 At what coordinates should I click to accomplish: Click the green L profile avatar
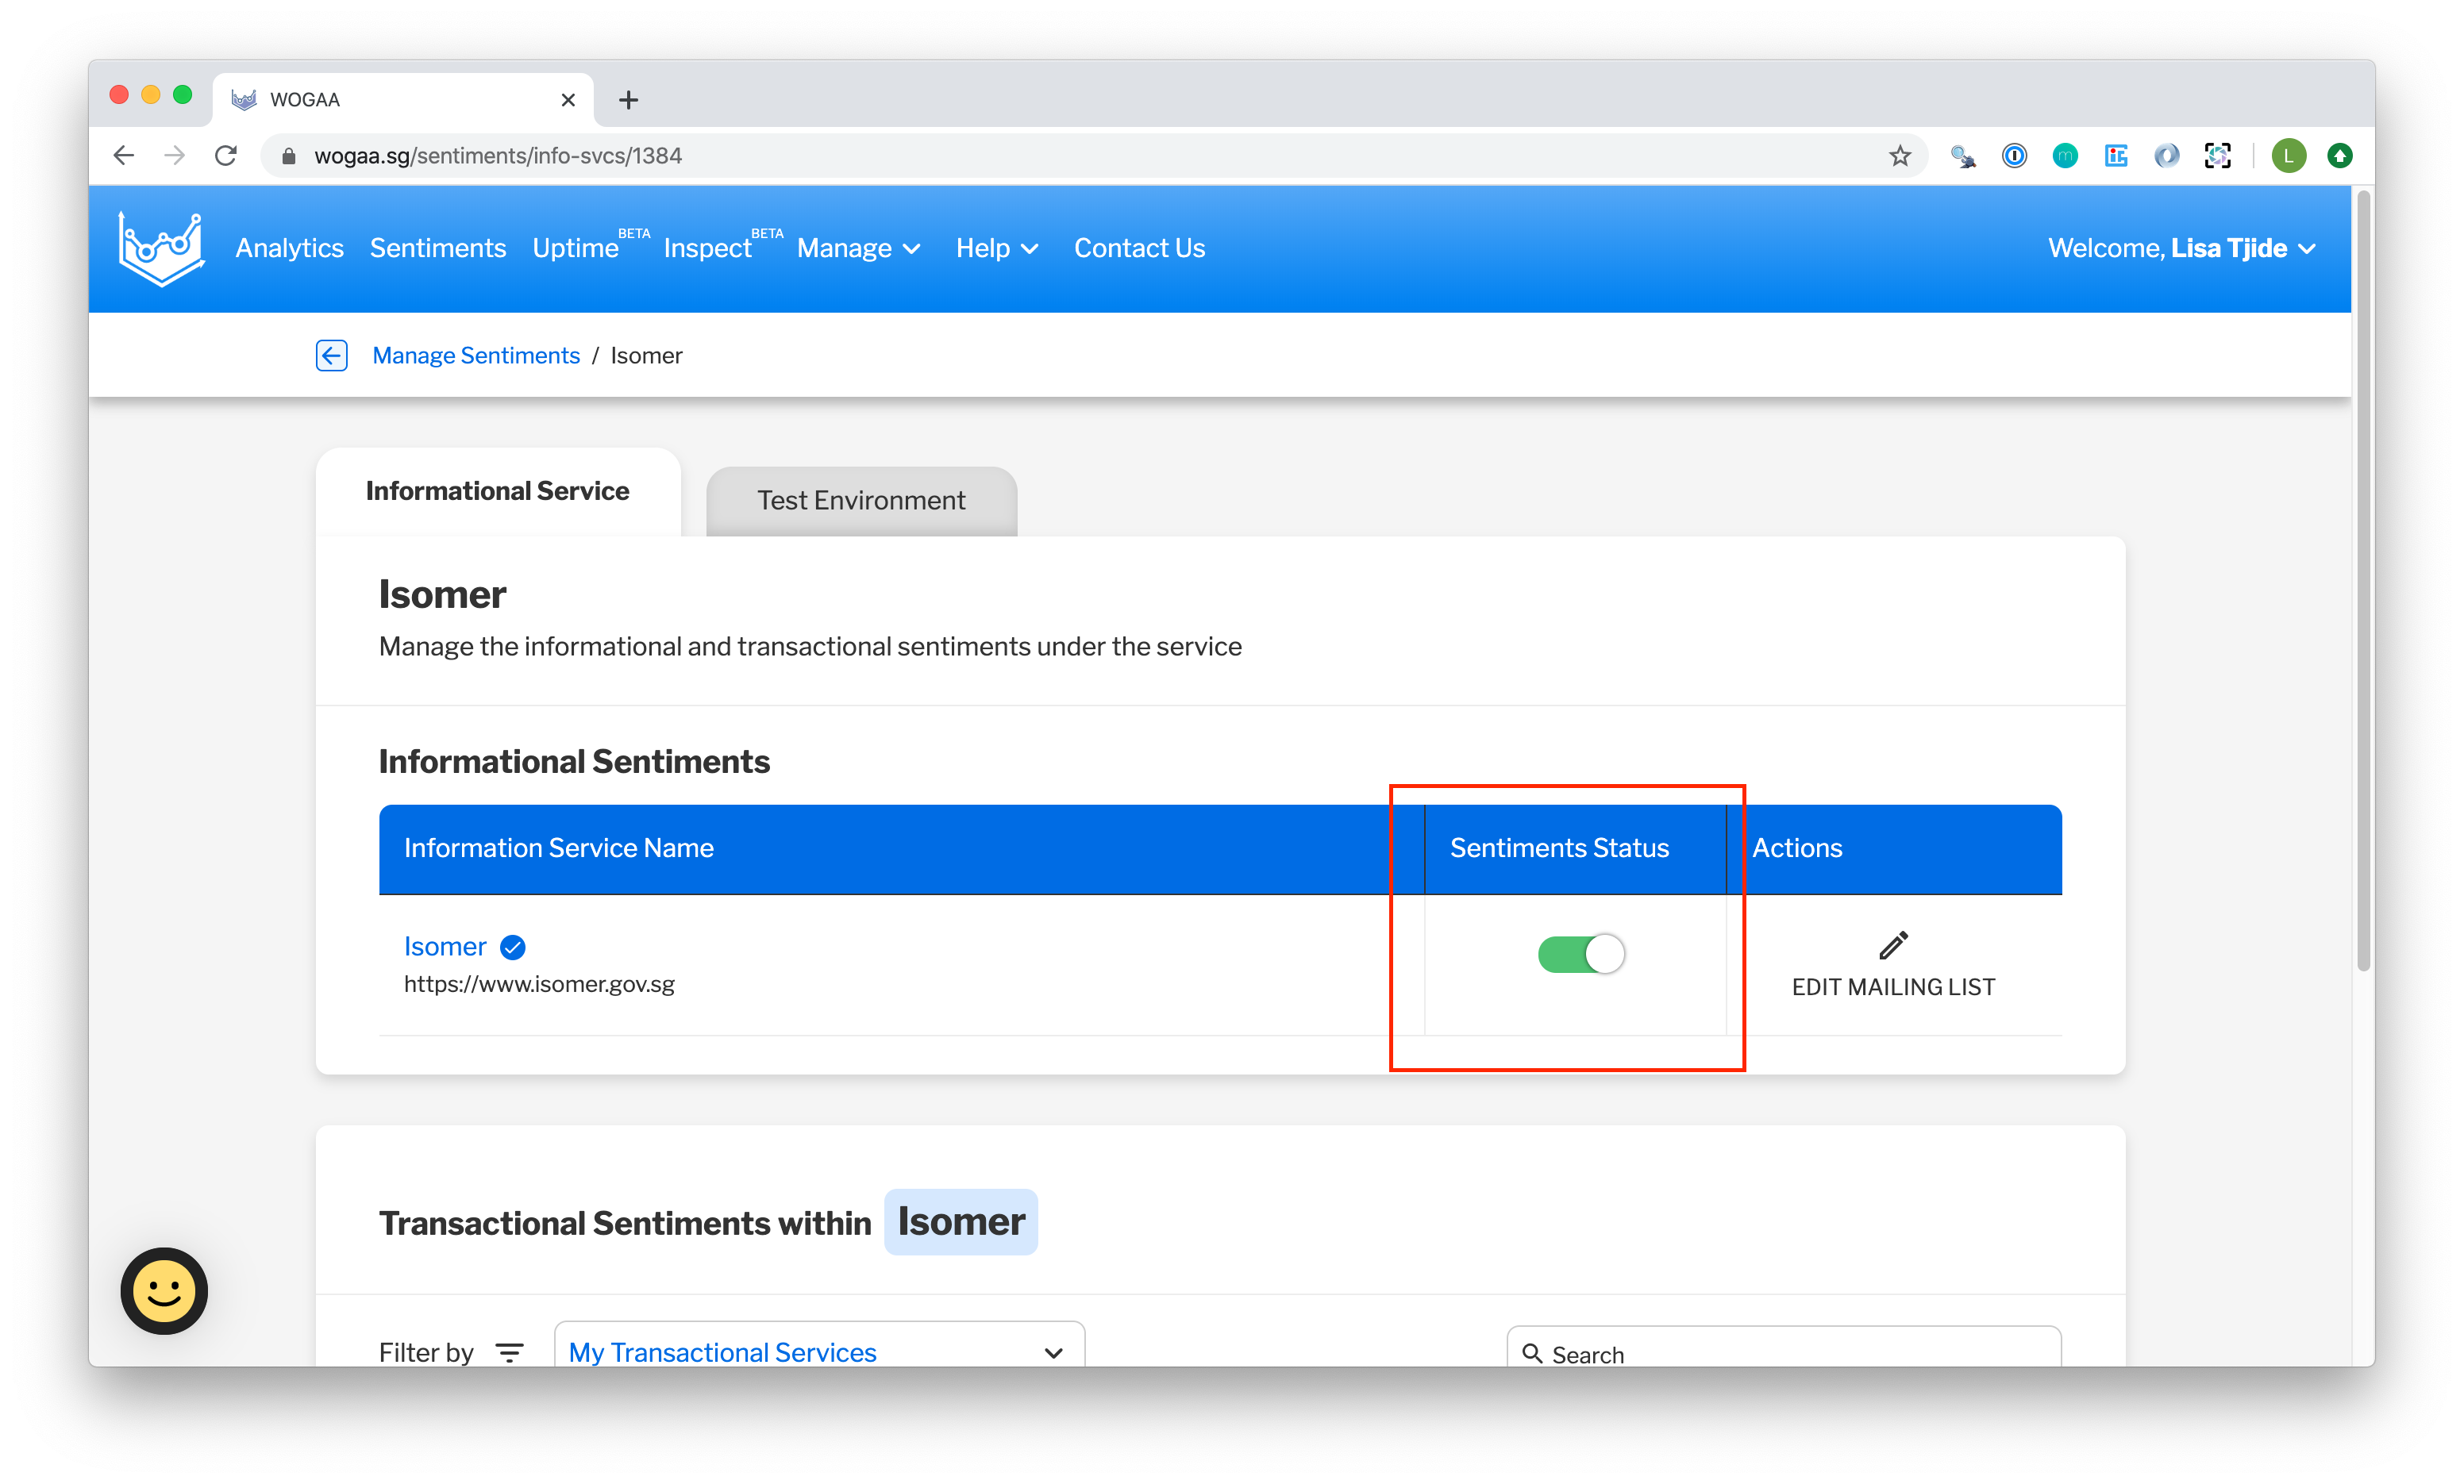pyautogui.click(x=2288, y=156)
